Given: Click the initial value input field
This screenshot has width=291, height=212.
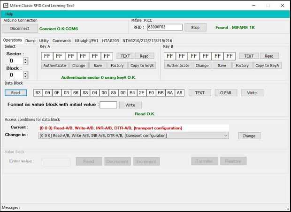Looking at the screenshot, I should pyautogui.click(x=108, y=105).
